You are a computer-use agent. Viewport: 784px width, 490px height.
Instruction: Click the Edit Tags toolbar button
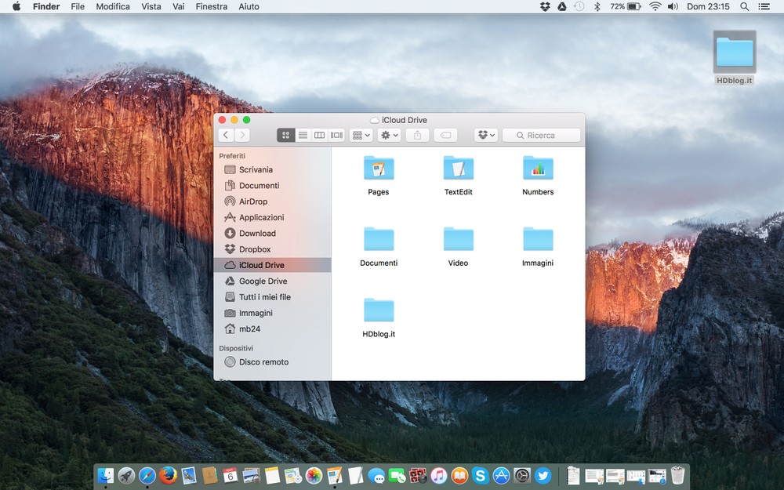(x=445, y=136)
